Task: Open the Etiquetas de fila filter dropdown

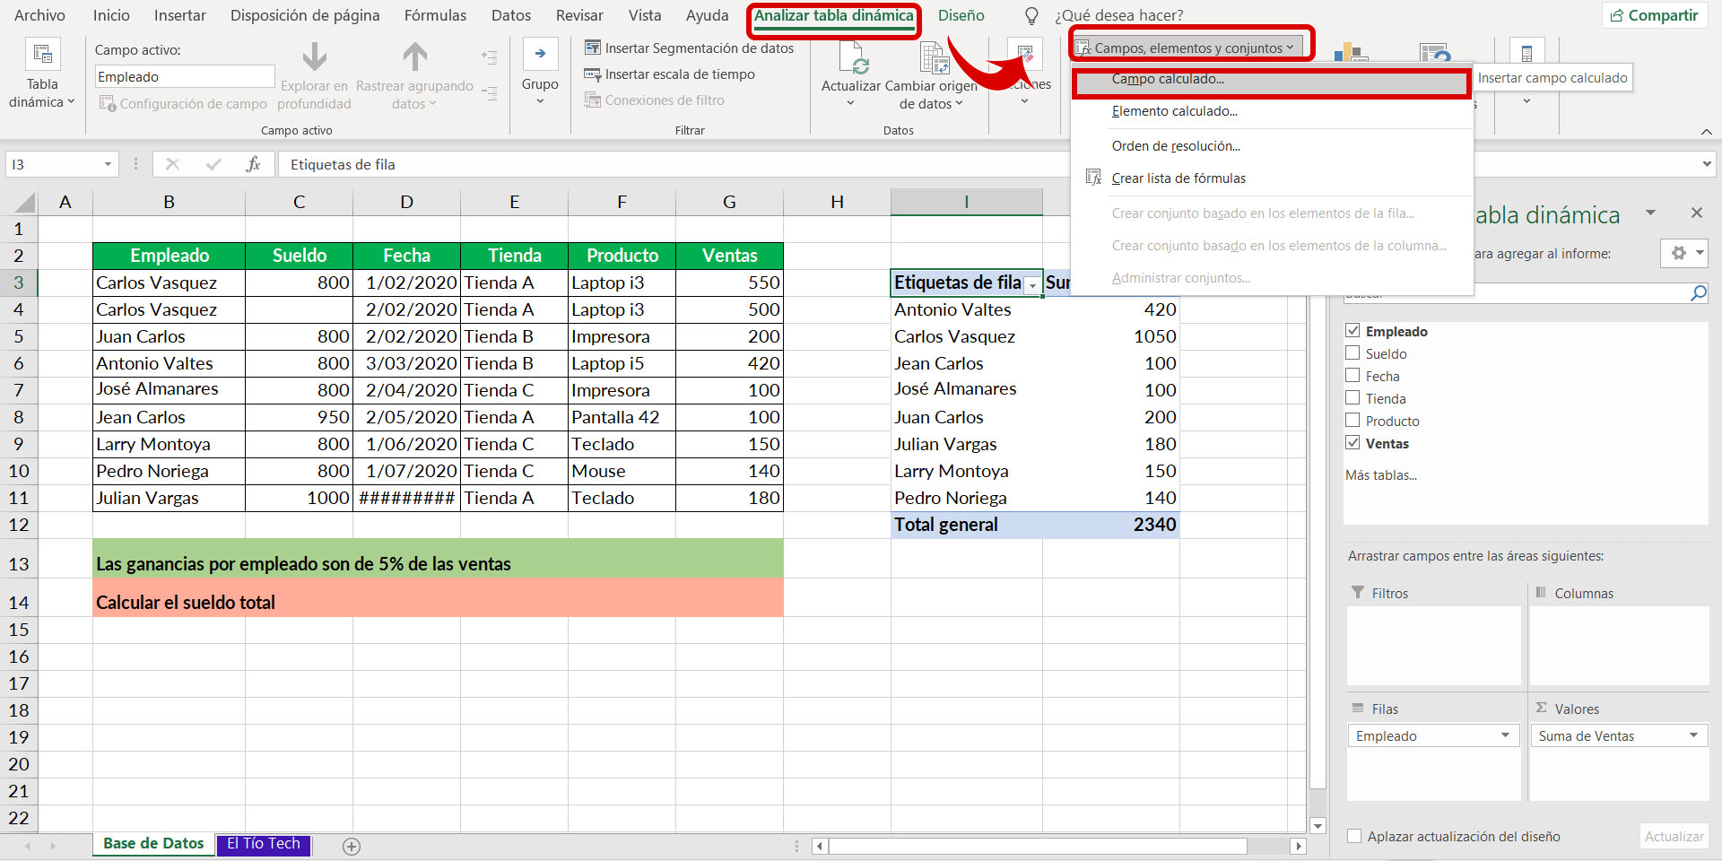Action: click(x=1032, y=283)
